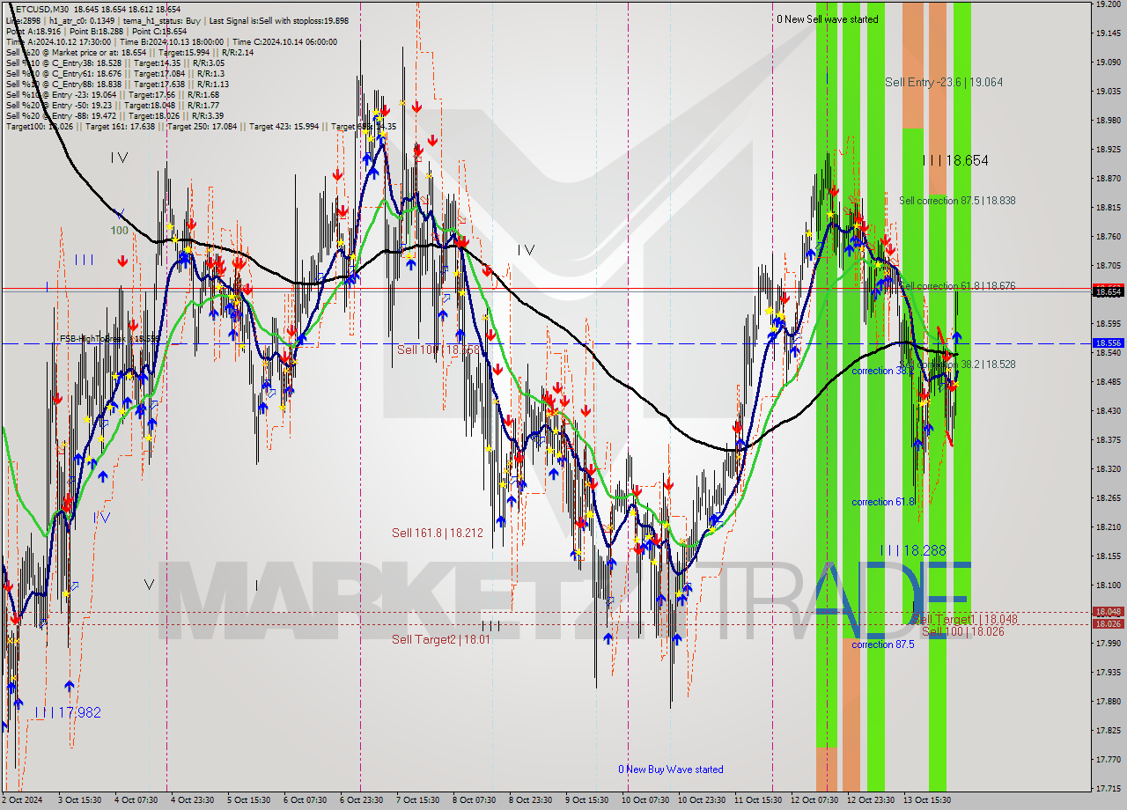Click the 18.320 price scale value
Viewport: 1127px width, 810px height.
point(1108,469)
